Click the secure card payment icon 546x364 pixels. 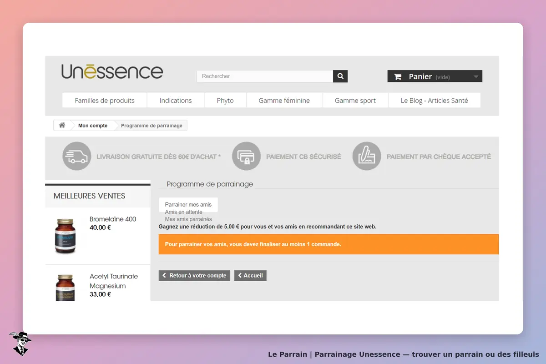[246, 156]
